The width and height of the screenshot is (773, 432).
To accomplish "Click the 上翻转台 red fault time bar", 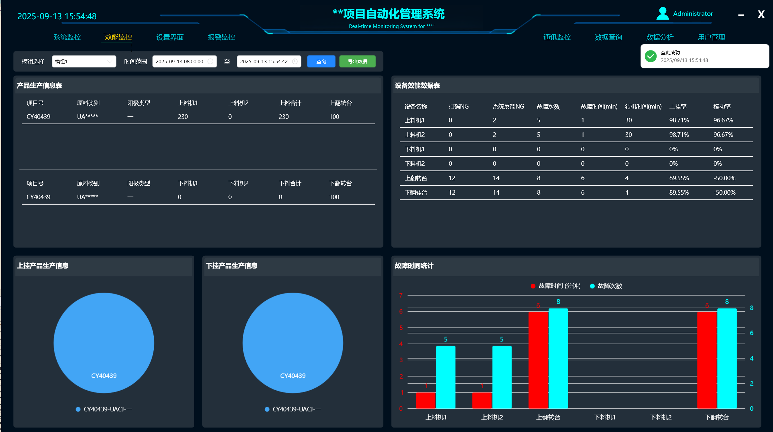I will tap(538, 360).
